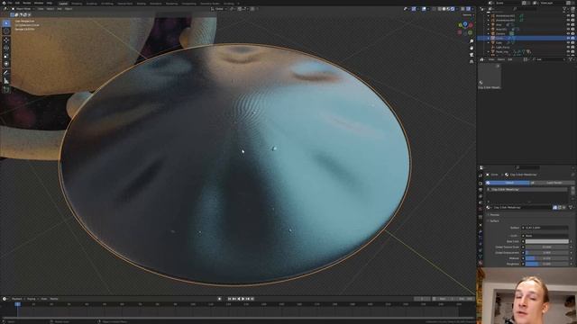Open the Material properties tab
577x324 pixels.
[x=481, y=263]
